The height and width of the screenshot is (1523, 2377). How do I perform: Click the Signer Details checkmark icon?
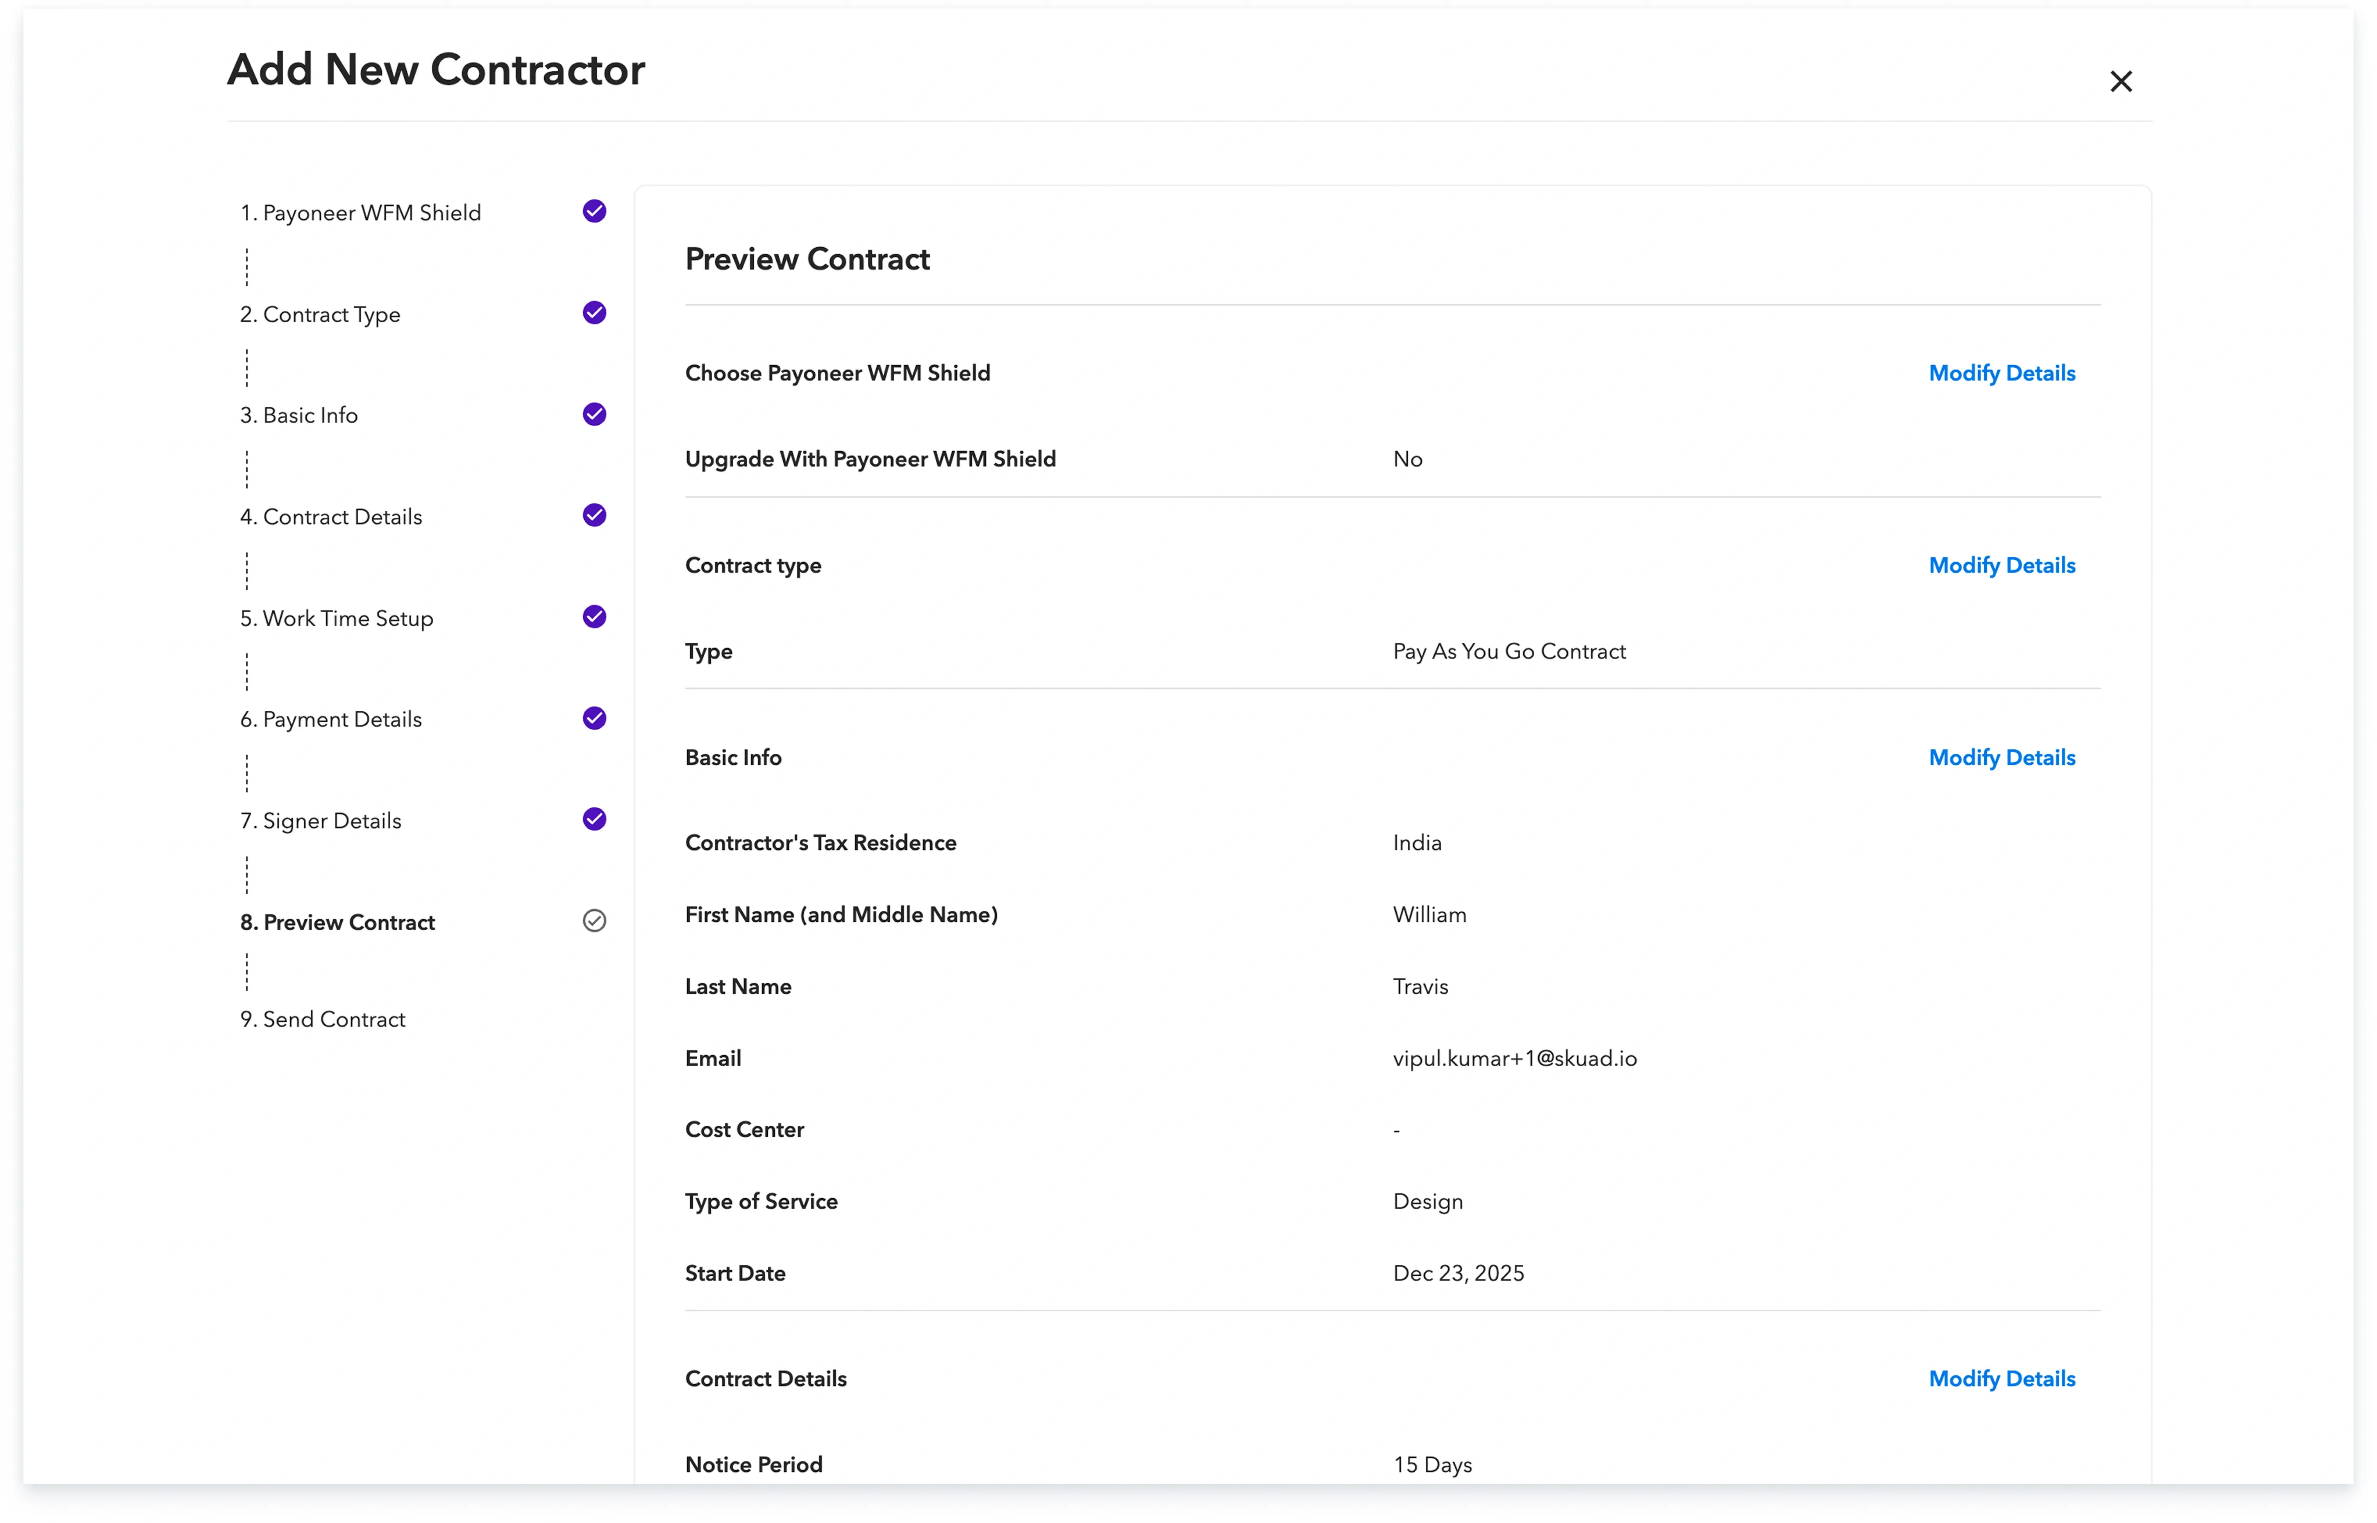[x=594, y=819]
